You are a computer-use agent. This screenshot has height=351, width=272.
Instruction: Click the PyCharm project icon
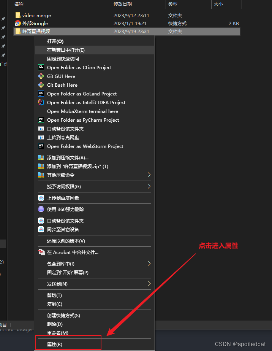[x=41, y=120]
